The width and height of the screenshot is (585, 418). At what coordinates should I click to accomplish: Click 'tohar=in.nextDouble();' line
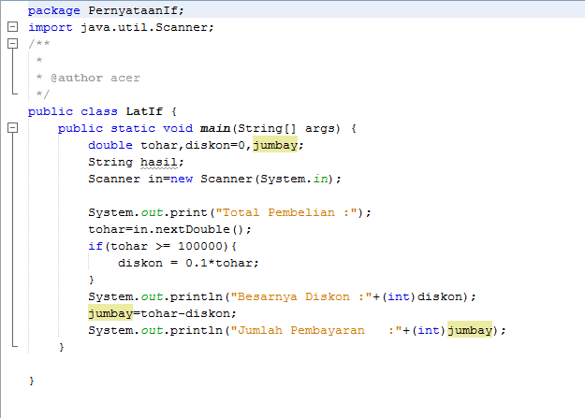click(169, 229)
